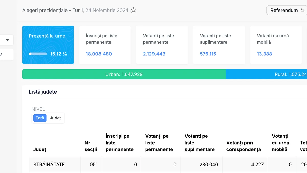Sort by the Județ column header
The image size is (307, 173).
coord(40,149)
